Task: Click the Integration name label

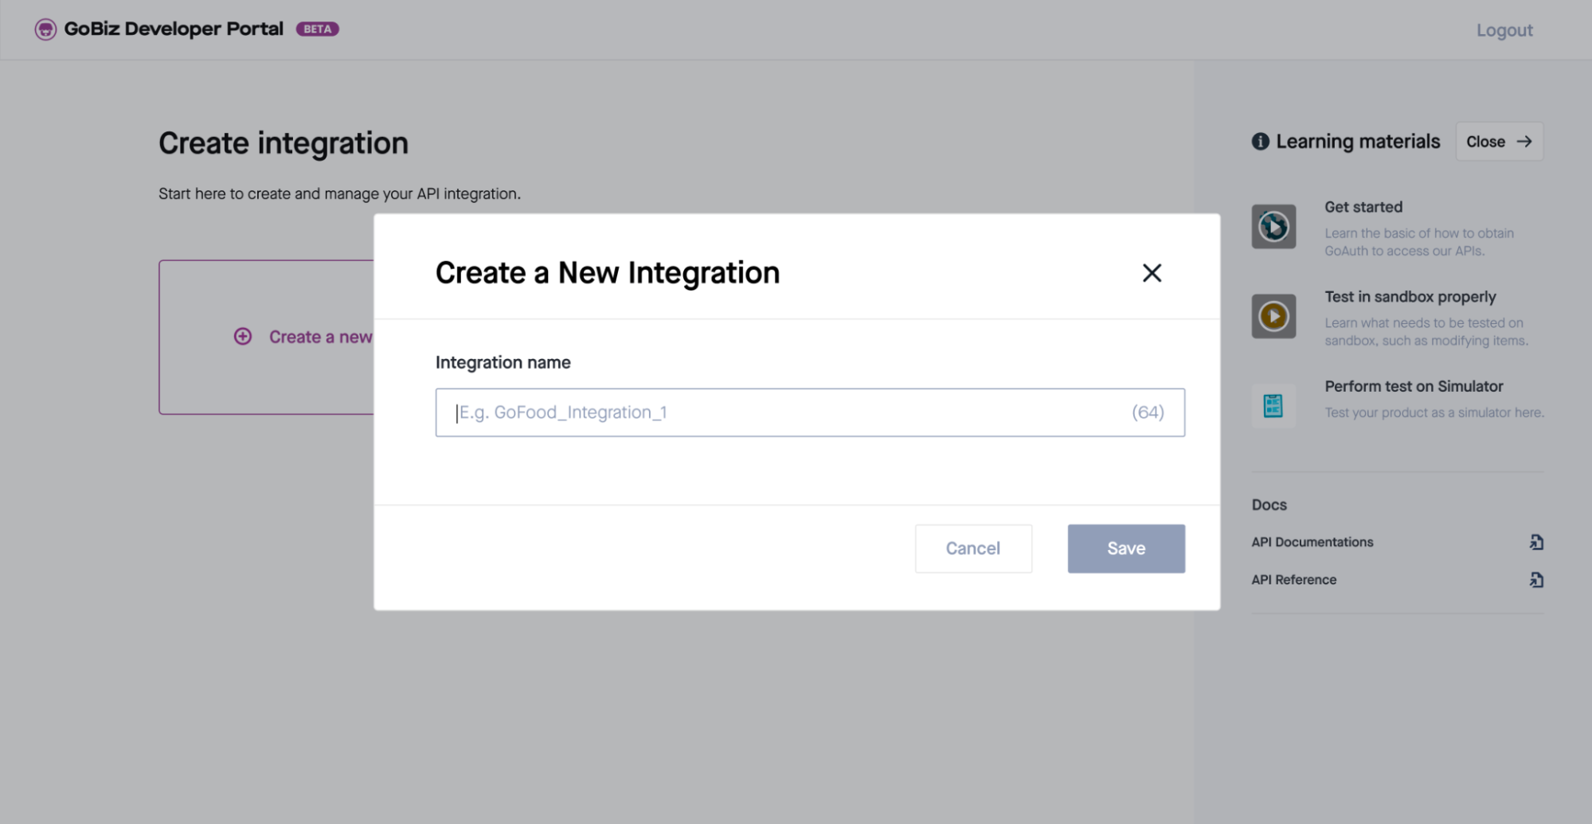Action: click(503, 362)
